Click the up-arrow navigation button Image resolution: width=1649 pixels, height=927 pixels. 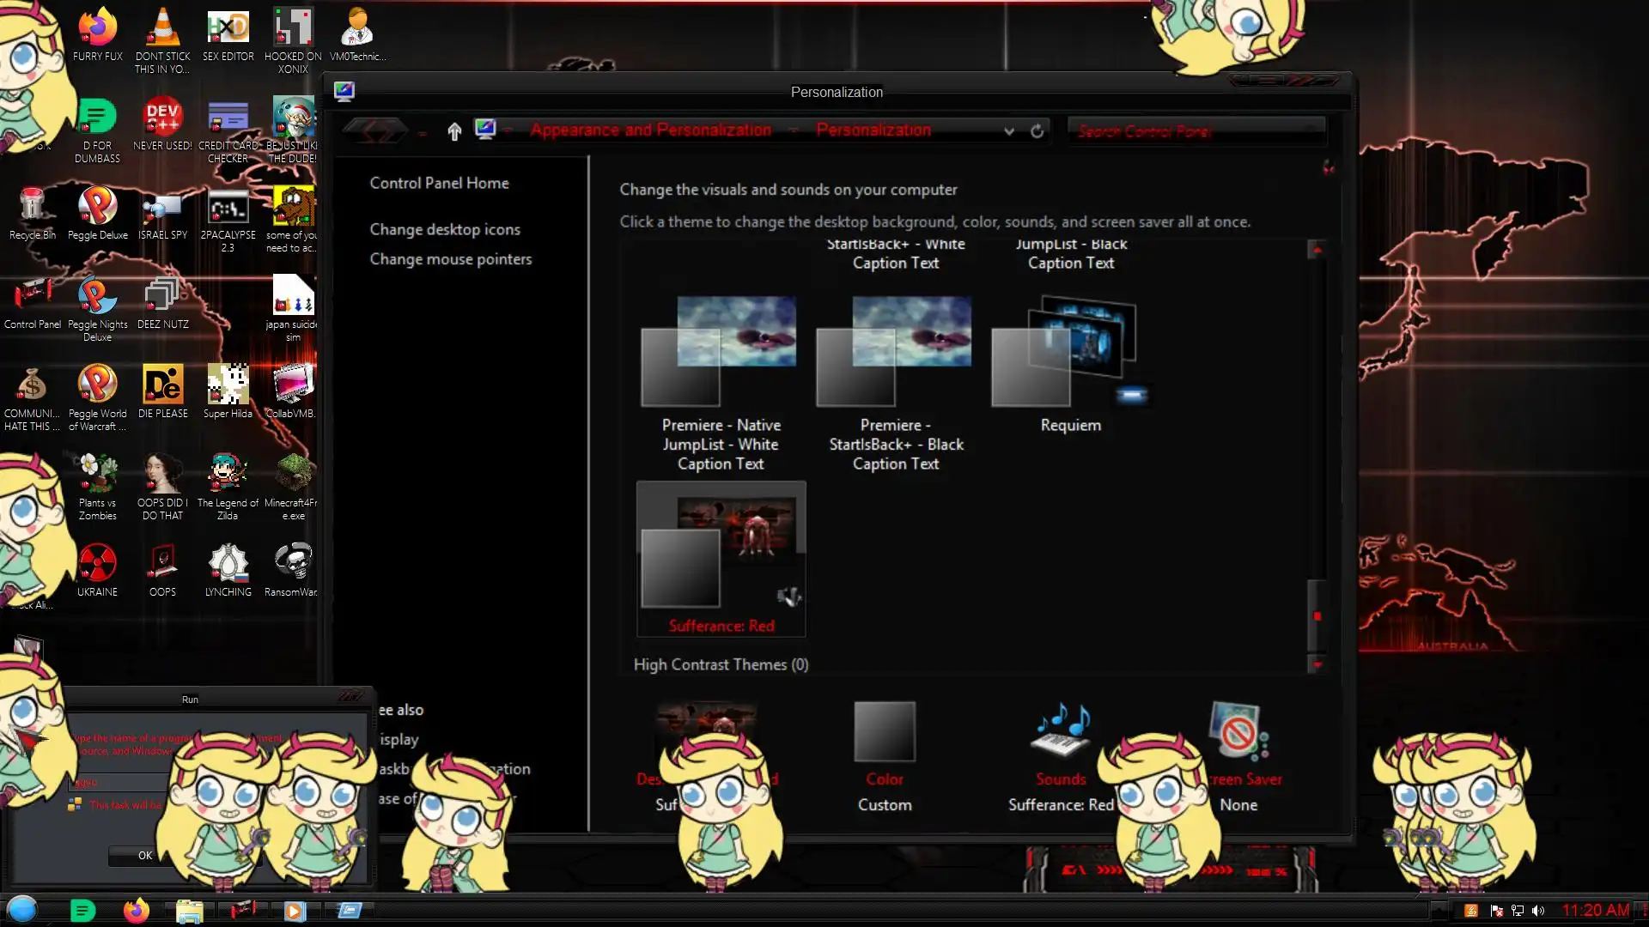[454, 130]
